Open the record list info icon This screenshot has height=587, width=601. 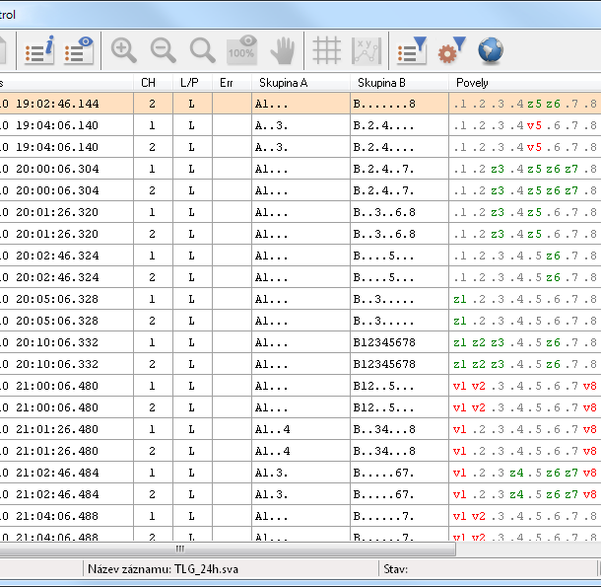39,50
